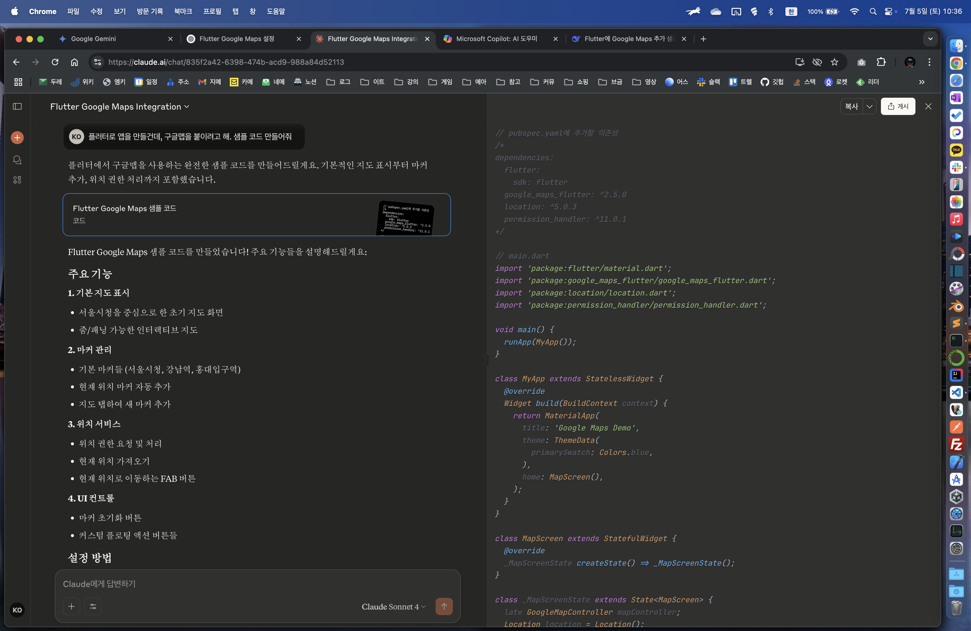Switch to the Microsoft Copilot tab
The height and width of the screenshot is (631, 971).
pos(496,39)
